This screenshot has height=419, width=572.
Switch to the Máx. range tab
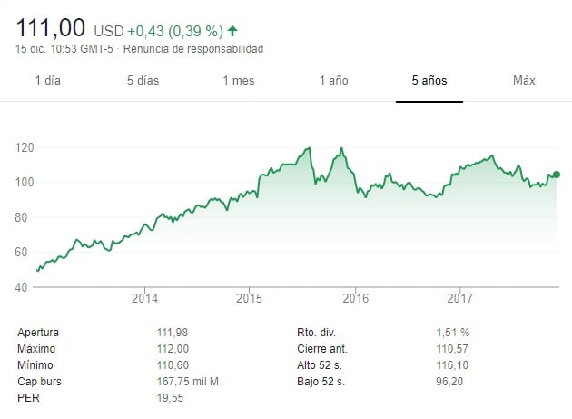point(526,80)
